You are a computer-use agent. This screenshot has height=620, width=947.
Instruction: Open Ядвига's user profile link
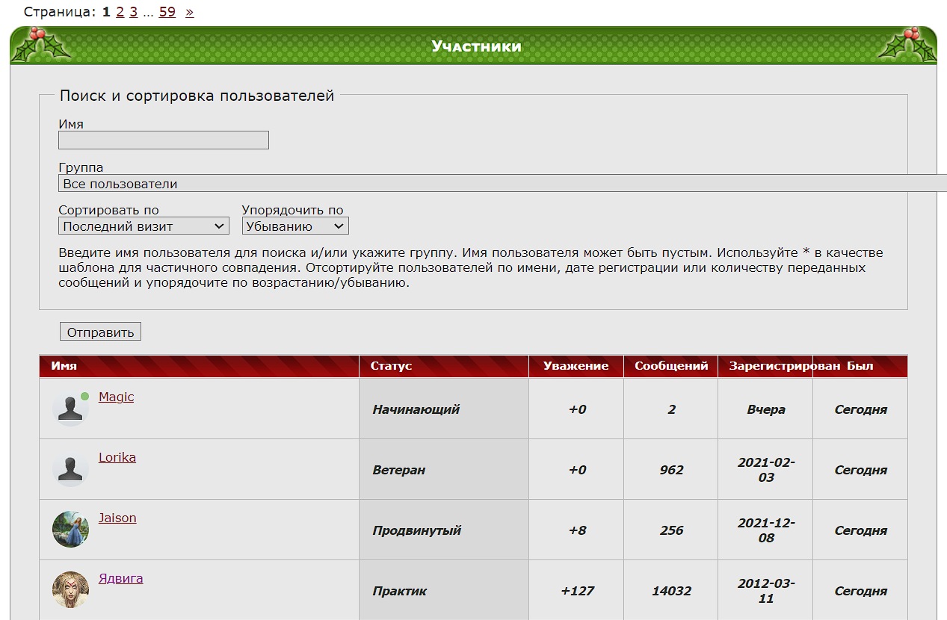121,578
